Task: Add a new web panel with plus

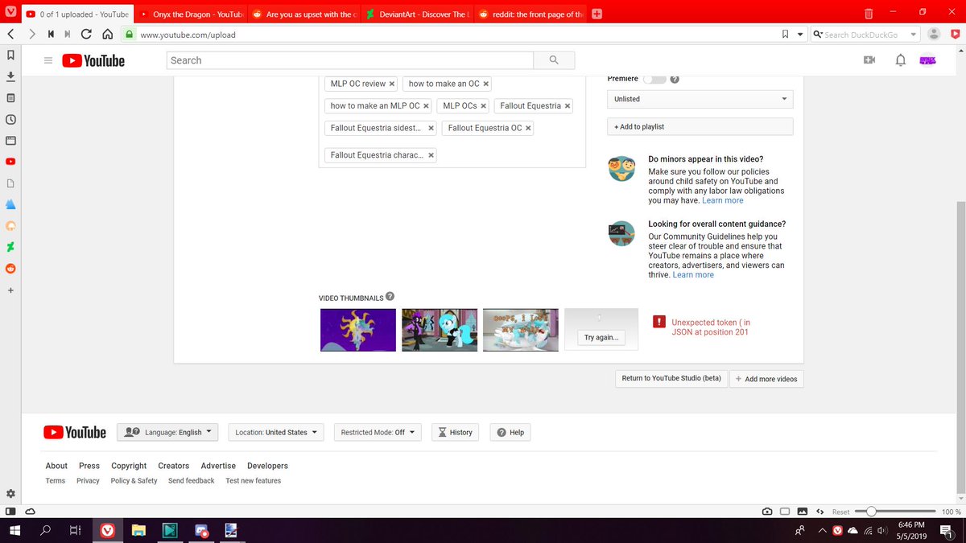Action: [x=10, y=290]
